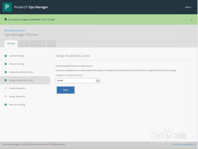Select Assign Availability Zones sidebar item
198x149 pixels.
(25, 80)
